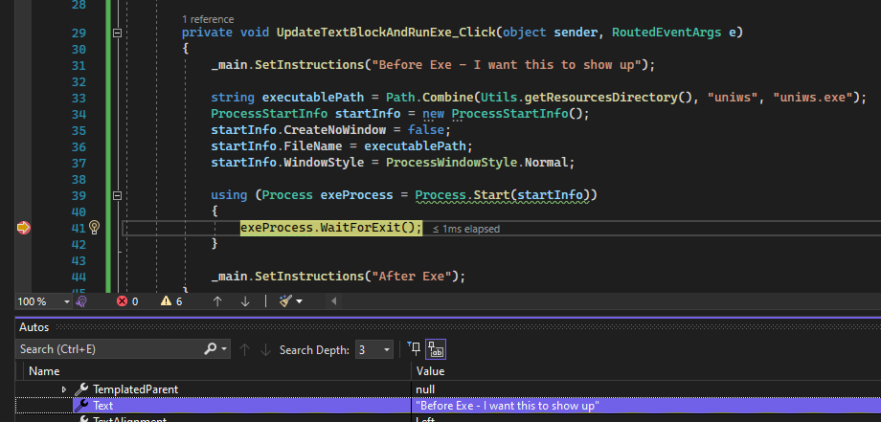Select the TemplatedParent row name
The height and width of the screenshot is (422, 881).
pos(135,389)
